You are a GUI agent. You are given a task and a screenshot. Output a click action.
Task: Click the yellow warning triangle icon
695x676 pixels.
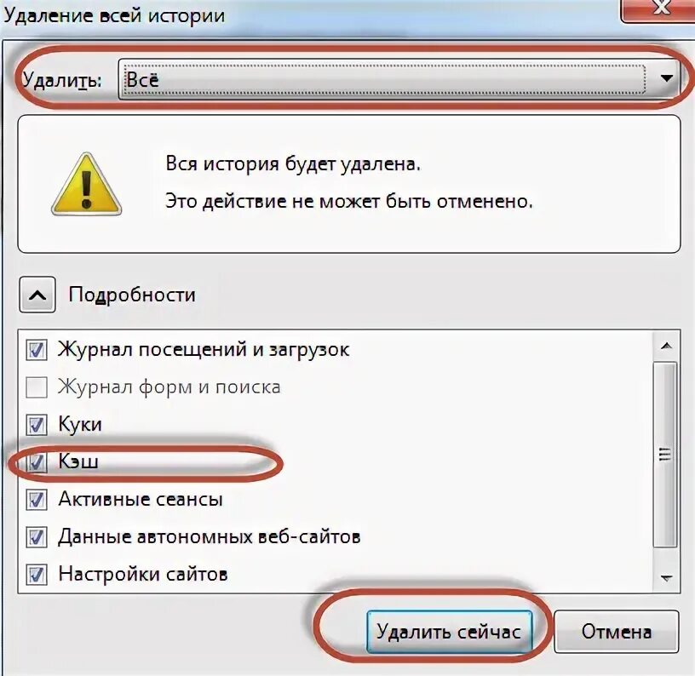click(x=86, y=185)
